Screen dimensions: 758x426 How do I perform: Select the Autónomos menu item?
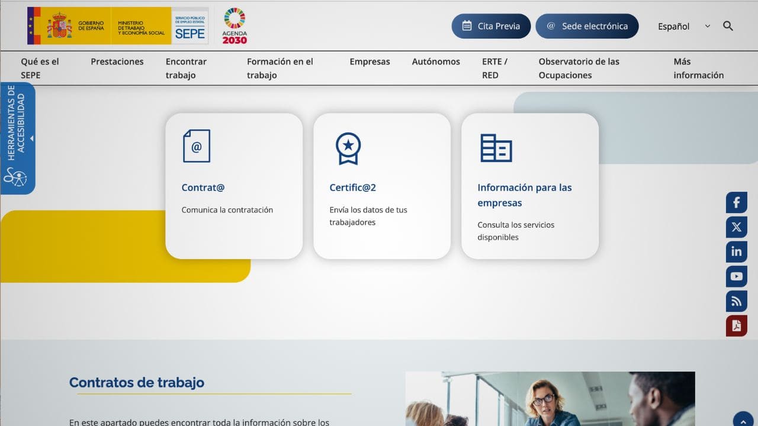(436, 62)
